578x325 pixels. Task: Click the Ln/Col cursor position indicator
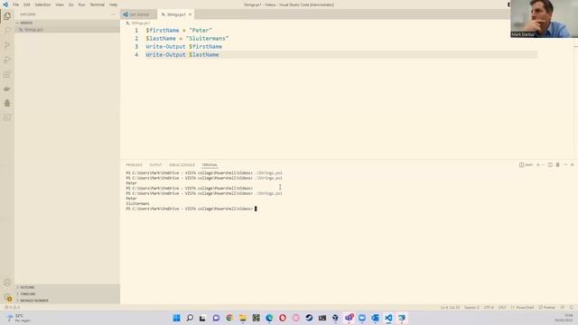450,307
